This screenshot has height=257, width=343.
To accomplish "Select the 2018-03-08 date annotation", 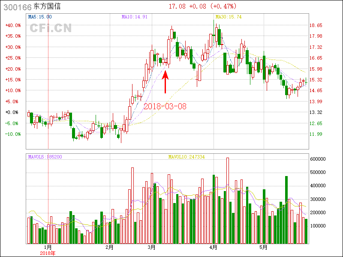I will coord(165,106).
